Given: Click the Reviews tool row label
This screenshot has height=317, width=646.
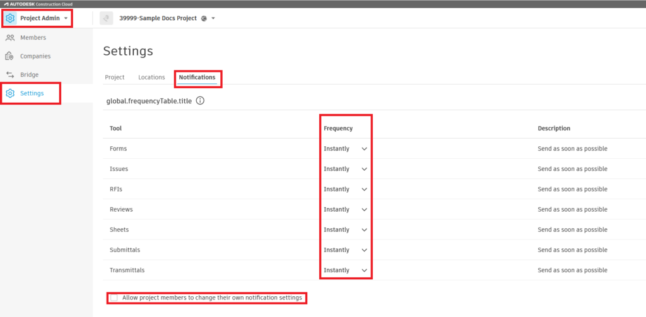Looking at the screenshot, I should [121, 209].
